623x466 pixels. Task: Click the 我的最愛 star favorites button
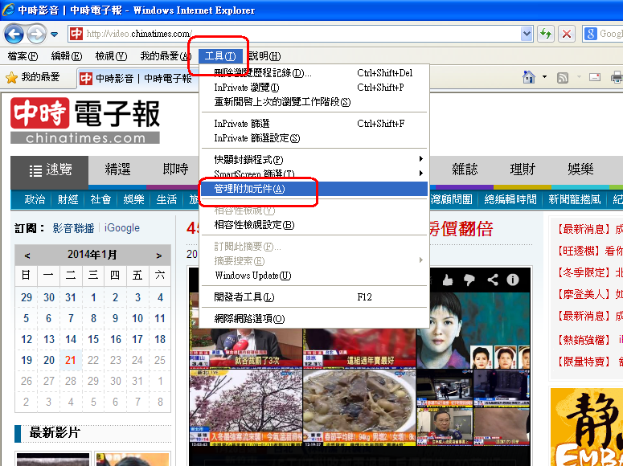[33, 77]
